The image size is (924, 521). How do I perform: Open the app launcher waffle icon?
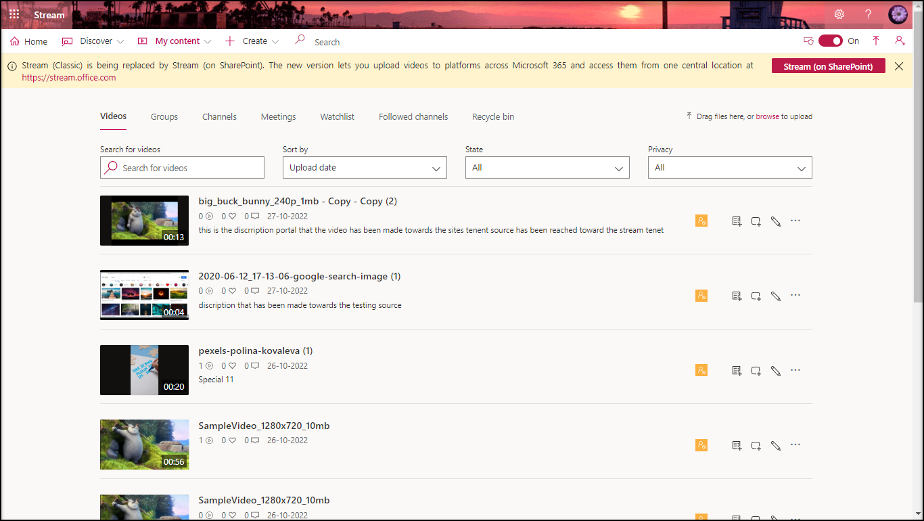pos(14,14)
